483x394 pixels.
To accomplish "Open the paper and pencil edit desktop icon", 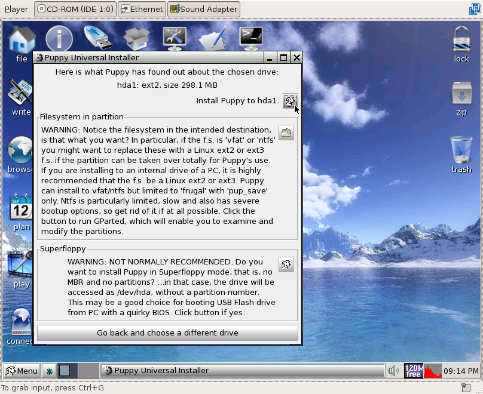I will pyautogui.click(x=213, y=38).
